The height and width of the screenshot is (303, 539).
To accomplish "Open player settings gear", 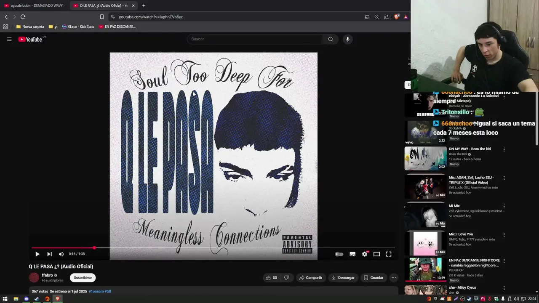I will [365, 254].
